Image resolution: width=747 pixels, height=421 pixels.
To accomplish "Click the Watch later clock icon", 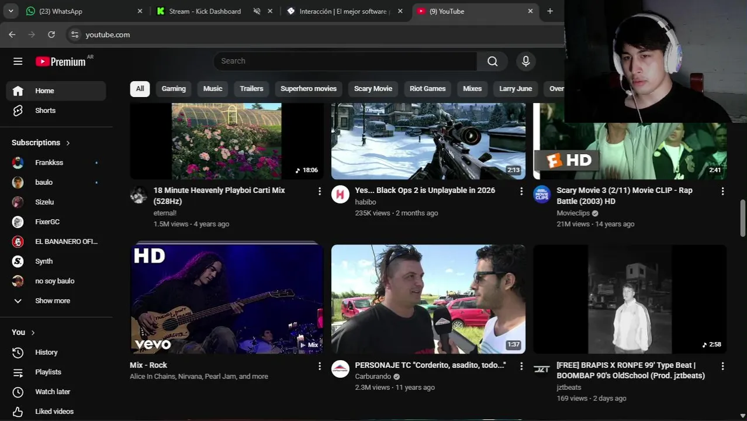I will click(x=18, y=392).
